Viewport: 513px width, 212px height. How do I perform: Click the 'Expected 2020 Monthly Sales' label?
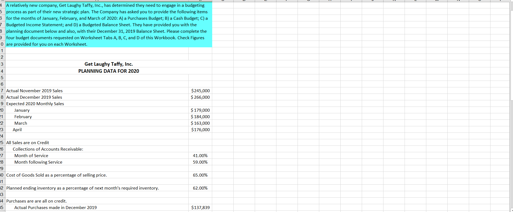point(35,104)
